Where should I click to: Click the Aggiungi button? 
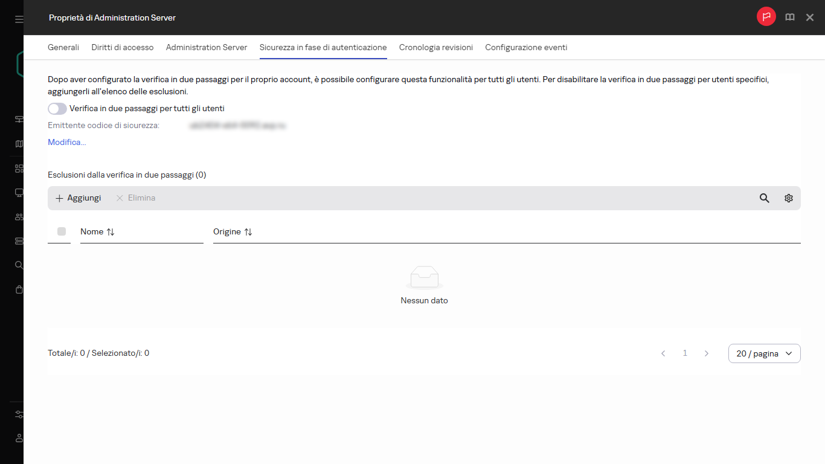pyautogui.click(x=78, y=198)
